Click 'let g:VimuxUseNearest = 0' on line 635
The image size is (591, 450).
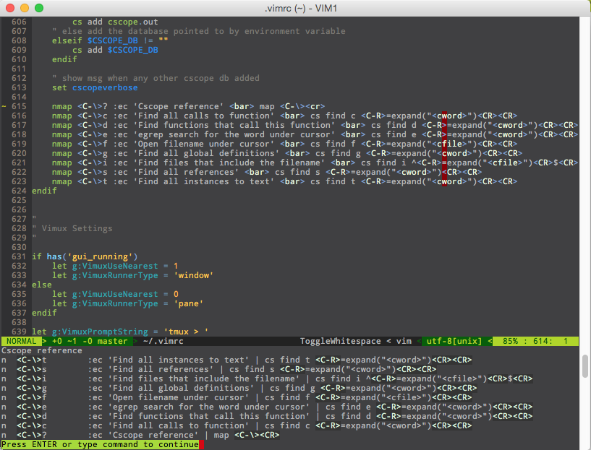click(x=115, y=294)
